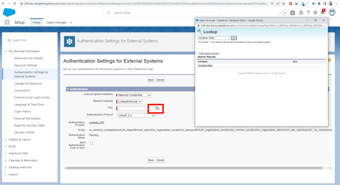Click the browser share icon

278,4
